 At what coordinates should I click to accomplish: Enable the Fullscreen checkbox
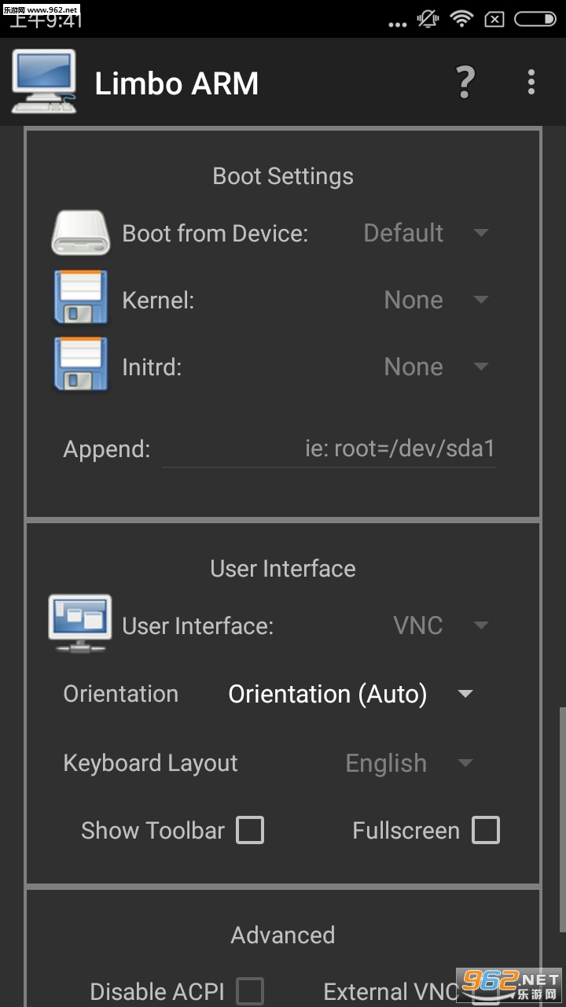pos(485,830)
